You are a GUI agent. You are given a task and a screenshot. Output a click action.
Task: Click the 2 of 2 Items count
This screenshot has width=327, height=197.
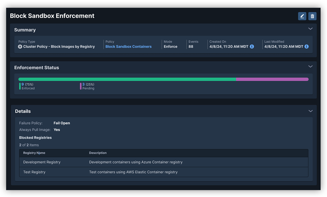(x=29, y=145)
